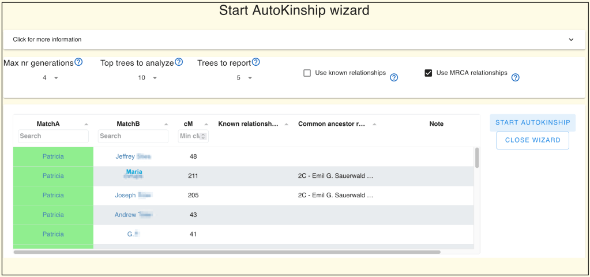Expand the Click for more information panel
The width and height of the screenshot is (590, 277).
tap(571, 40)
